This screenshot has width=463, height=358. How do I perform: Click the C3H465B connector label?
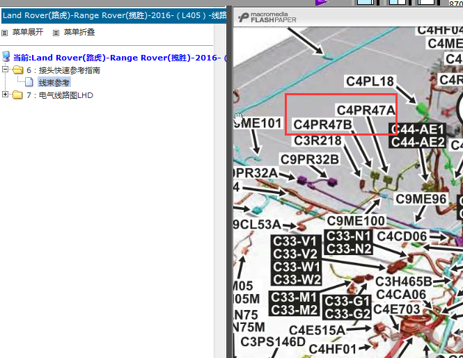tap(404, 282)
